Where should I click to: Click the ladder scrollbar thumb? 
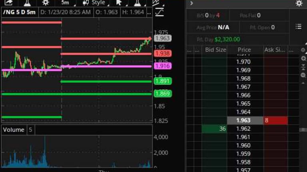[303, 130]
